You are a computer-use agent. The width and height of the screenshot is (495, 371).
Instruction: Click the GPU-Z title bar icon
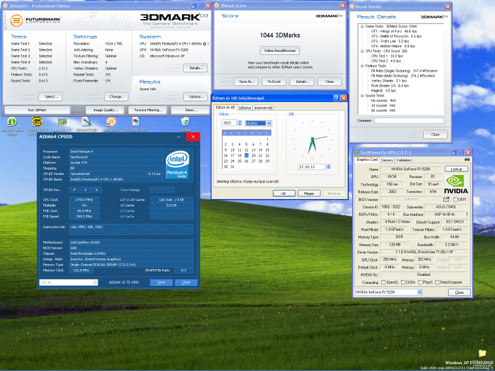(356, 153)
